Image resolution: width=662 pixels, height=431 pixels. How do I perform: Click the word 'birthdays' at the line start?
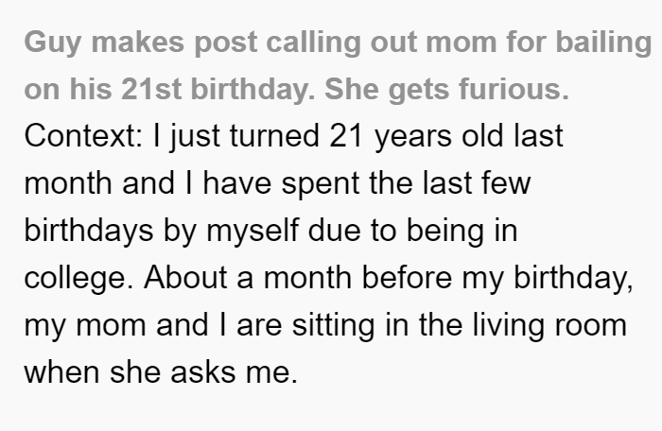(89, 231)
